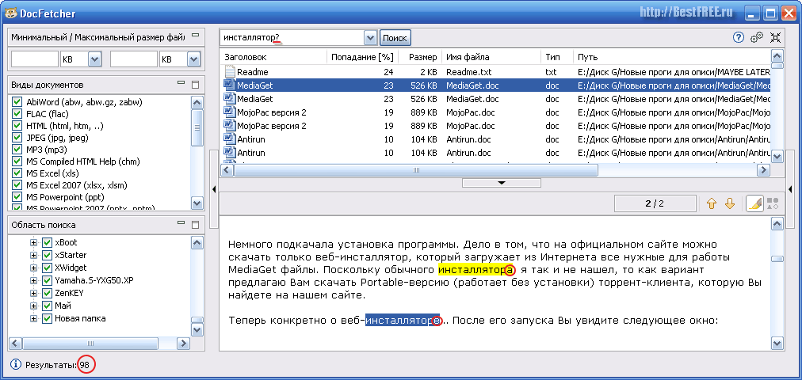
Task: Expand the search query history dropdown
Action: coord(370,38)
